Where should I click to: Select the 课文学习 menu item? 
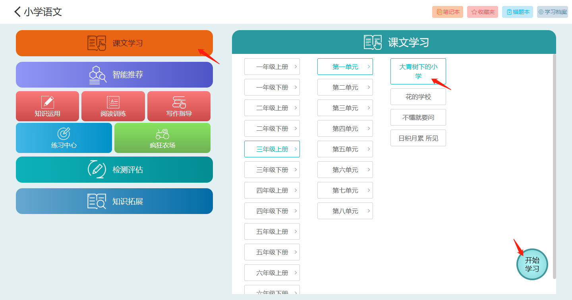click(x=114, y=43)
